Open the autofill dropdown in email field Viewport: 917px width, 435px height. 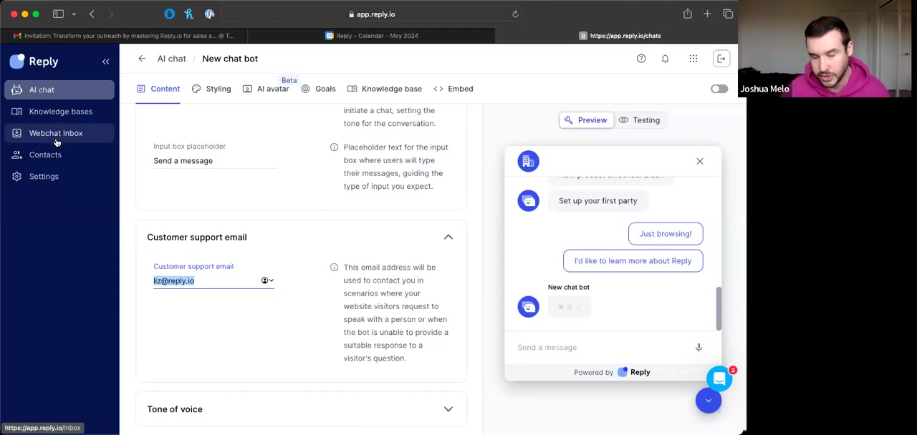point(268,281)
